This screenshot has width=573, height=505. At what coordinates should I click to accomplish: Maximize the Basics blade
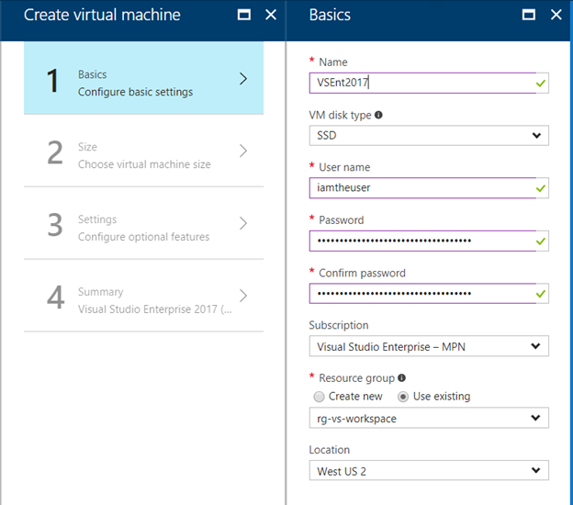[529, 15]
